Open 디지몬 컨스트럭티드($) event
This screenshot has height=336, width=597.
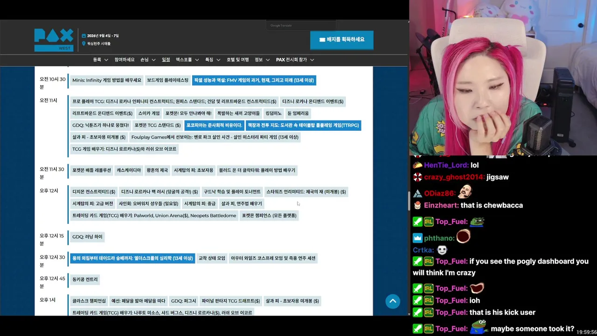click(x=94, y=192)
